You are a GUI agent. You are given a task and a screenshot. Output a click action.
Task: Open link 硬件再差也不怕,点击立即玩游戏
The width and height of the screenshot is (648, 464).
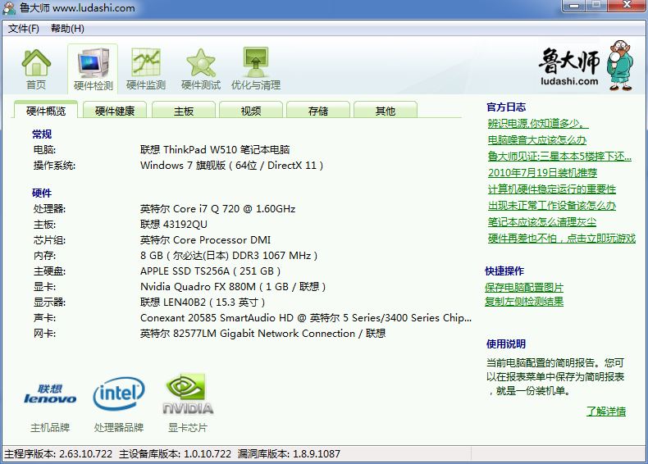click(562, 239)
